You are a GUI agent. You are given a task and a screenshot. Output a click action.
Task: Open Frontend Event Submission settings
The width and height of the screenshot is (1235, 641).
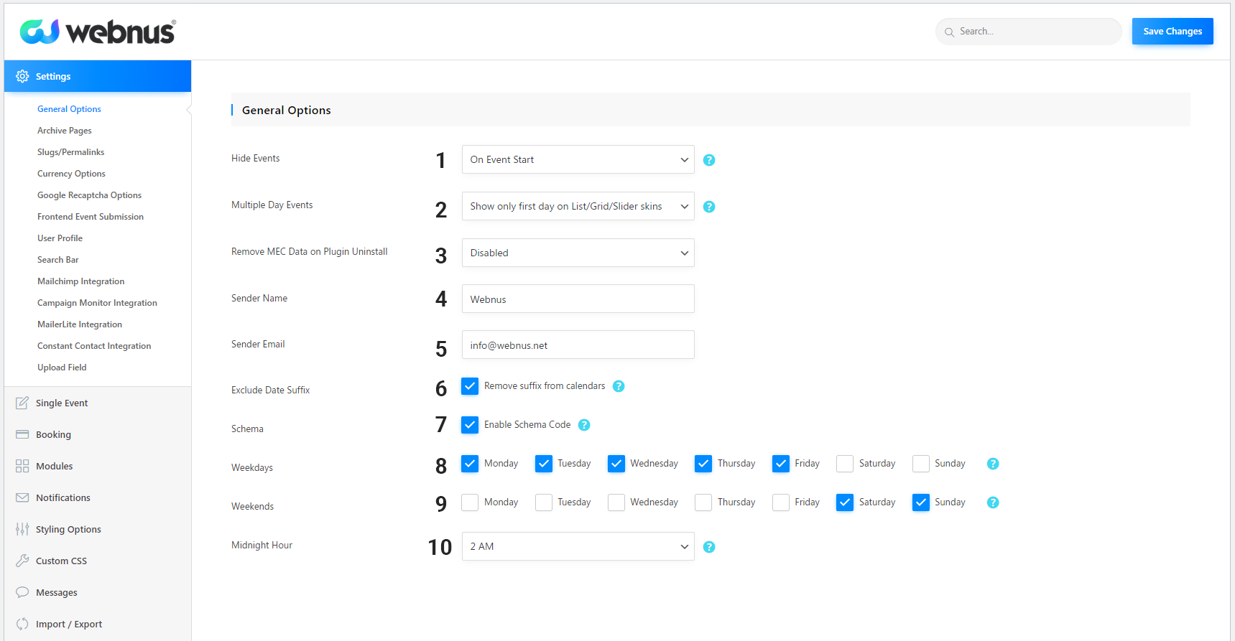tap(91, 217)
